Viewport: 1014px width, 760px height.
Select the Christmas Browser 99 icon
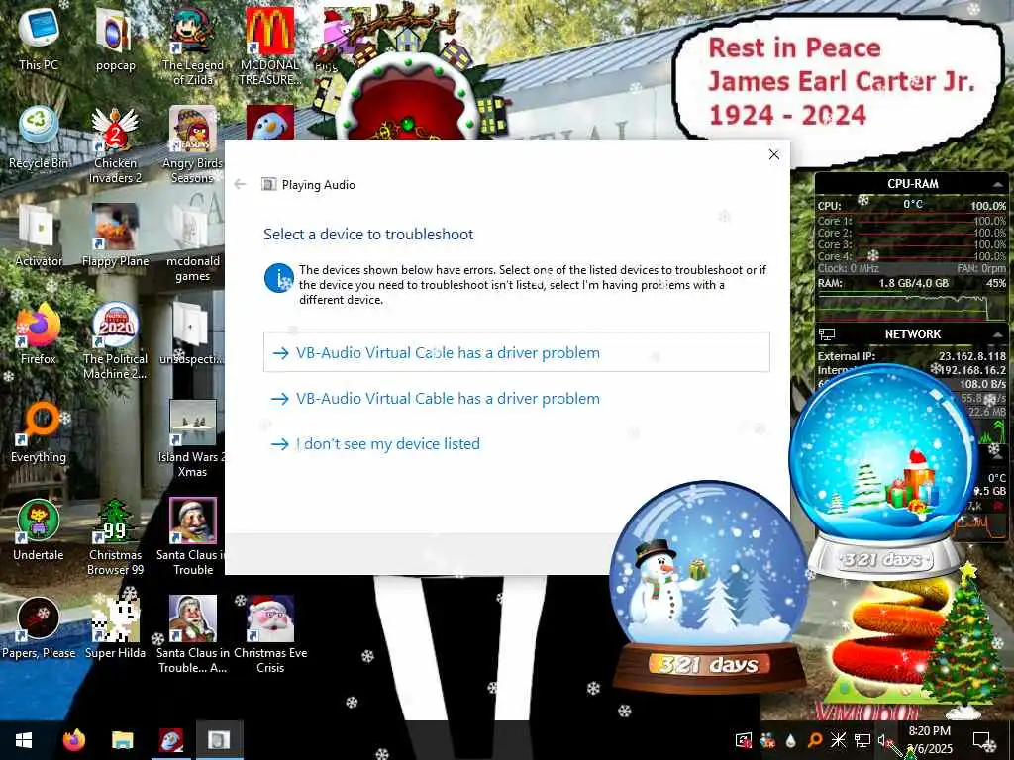click(115, 537)
